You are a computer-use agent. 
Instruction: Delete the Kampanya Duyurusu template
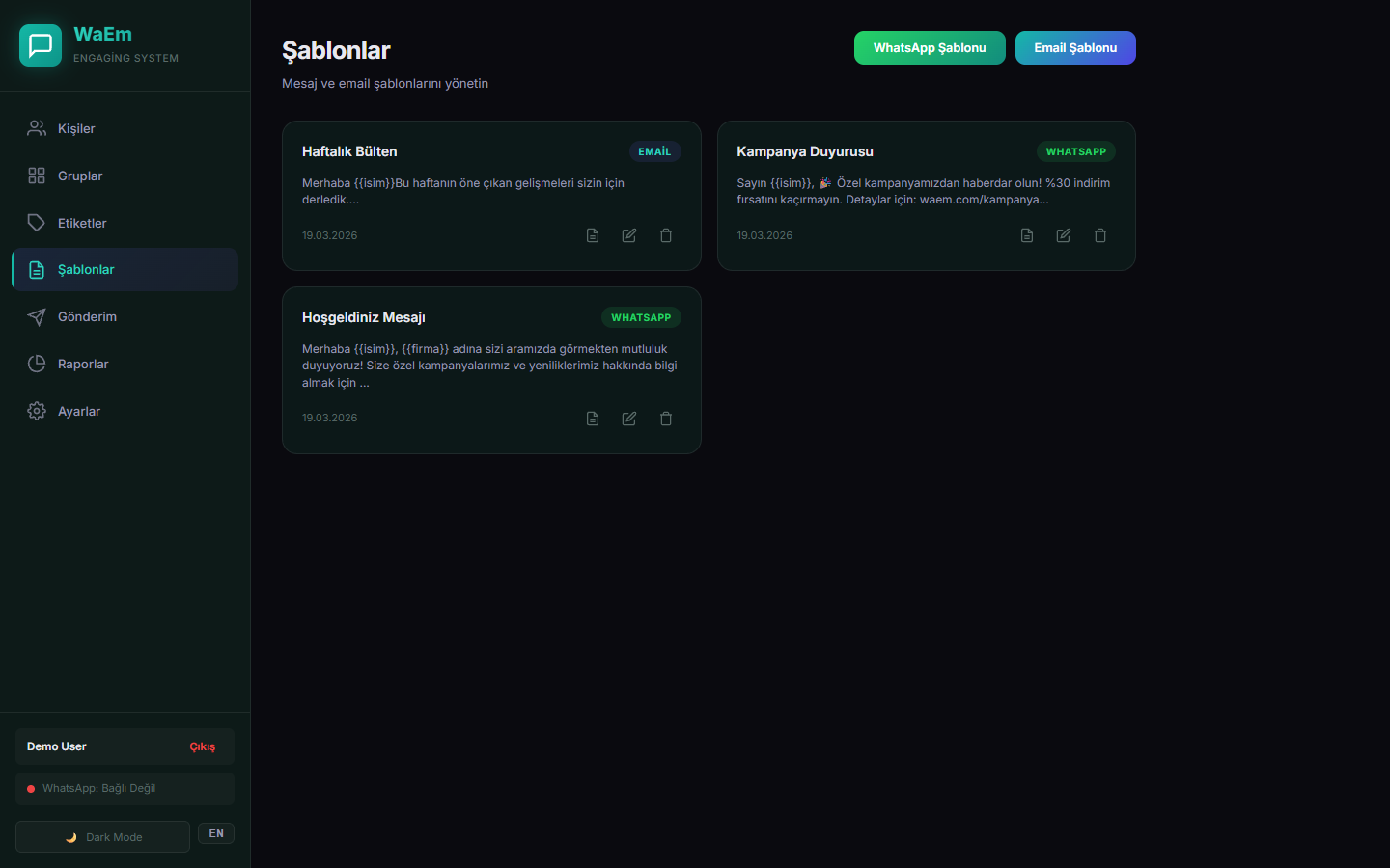tap(1100, 235)
